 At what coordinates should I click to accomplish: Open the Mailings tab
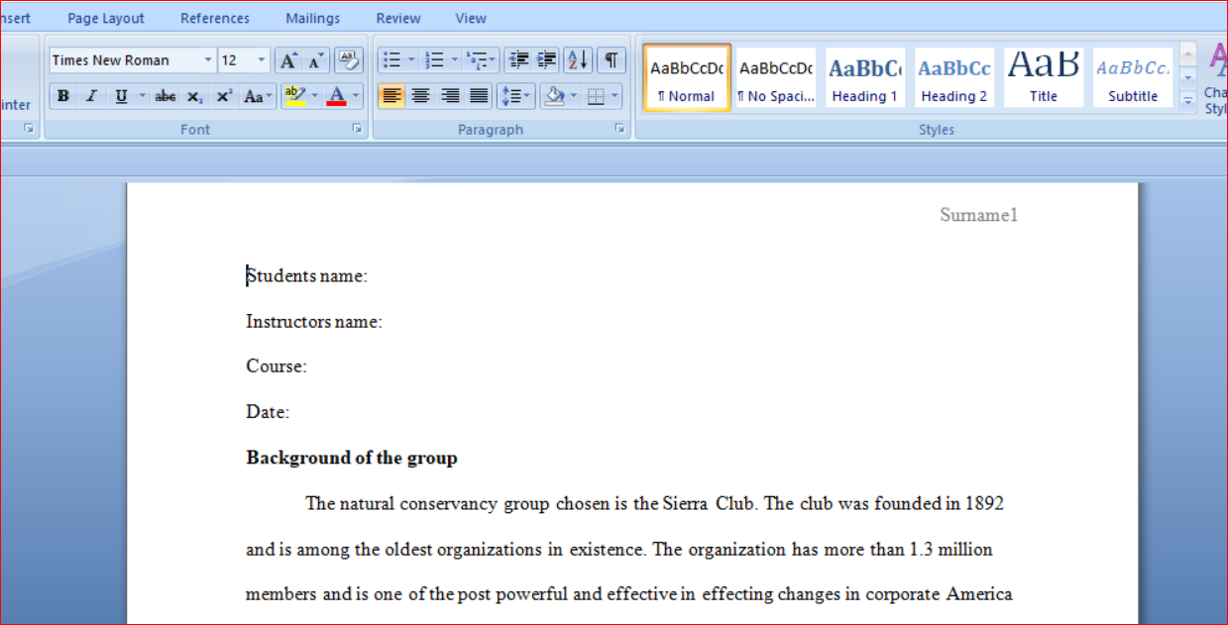click(x=312, y=18)
